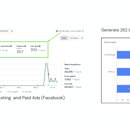The image size is (130, 127).
Task: Open the date range calendar icon
Action: click(x=57, y=31)
